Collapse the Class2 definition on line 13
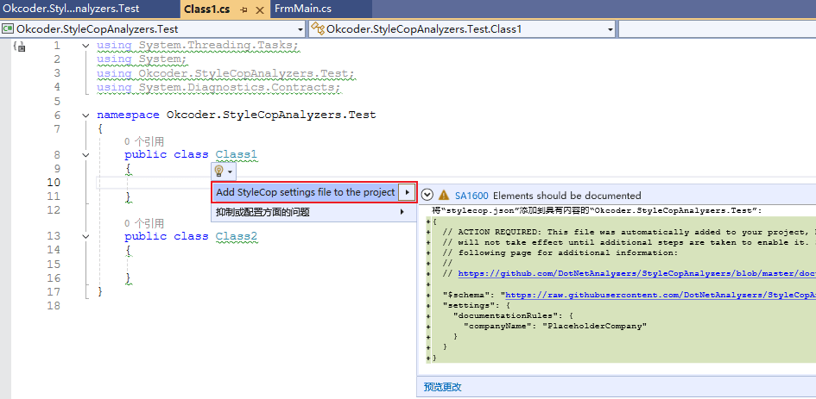The image size is (816, 399). tap(85, 236)
